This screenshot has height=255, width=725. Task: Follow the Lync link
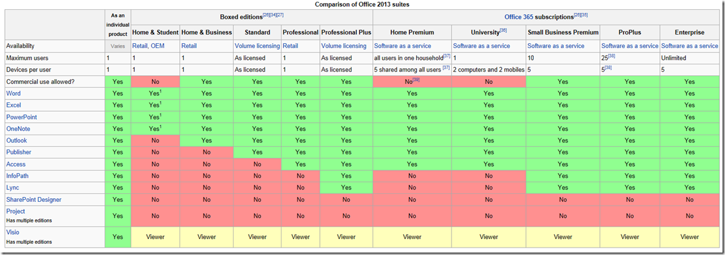pyautogui.click(x=12, y=188)
